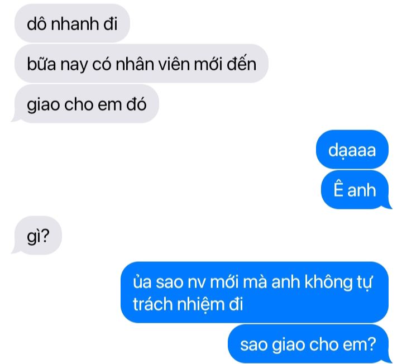Select the blue 'Ê anh' message bubble
402x364 pixels.
[355, 190]
